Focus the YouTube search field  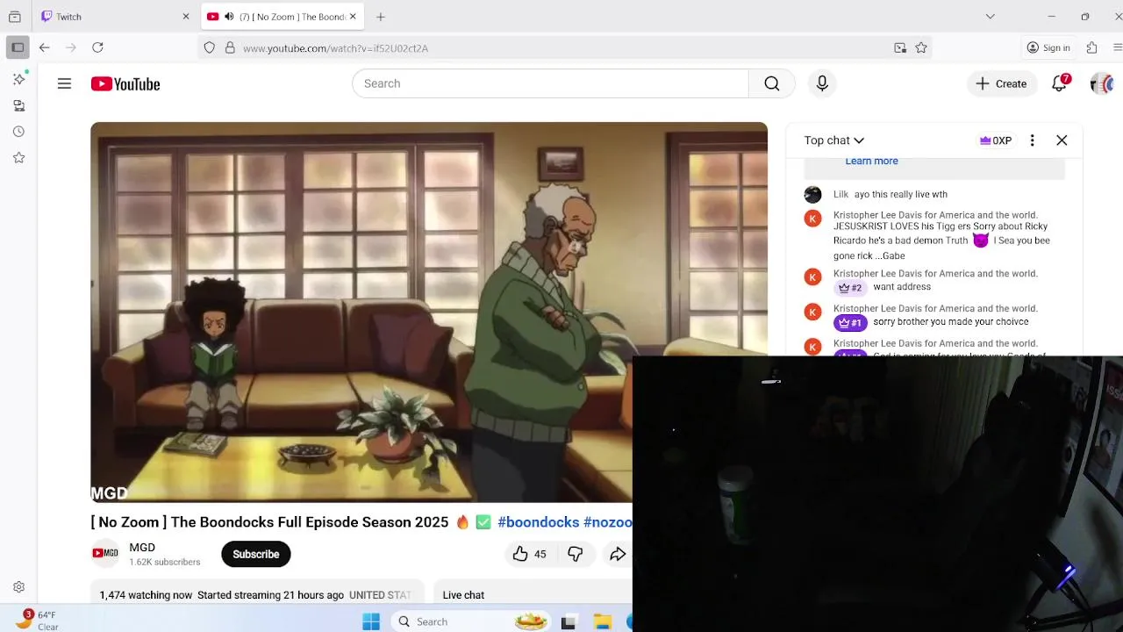pos(550,83)
